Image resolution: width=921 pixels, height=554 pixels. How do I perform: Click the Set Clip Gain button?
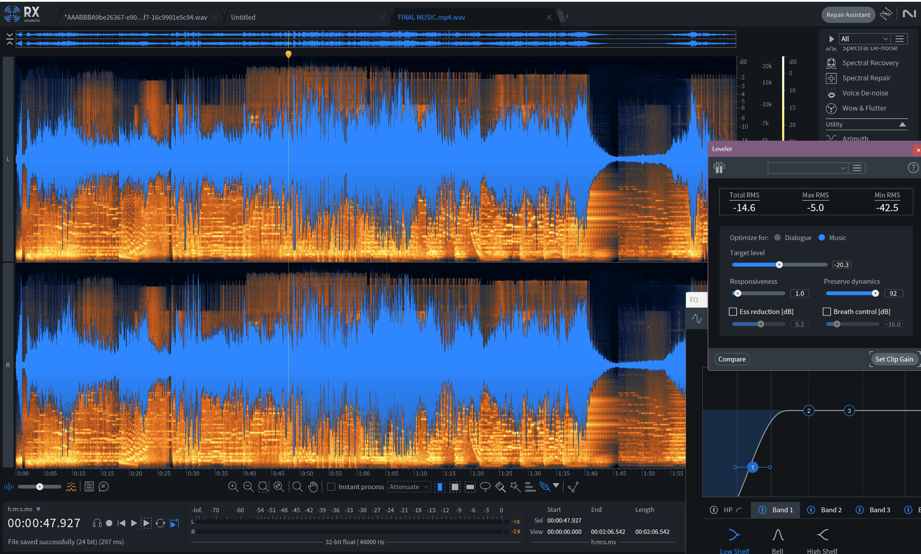pos(894,359)
